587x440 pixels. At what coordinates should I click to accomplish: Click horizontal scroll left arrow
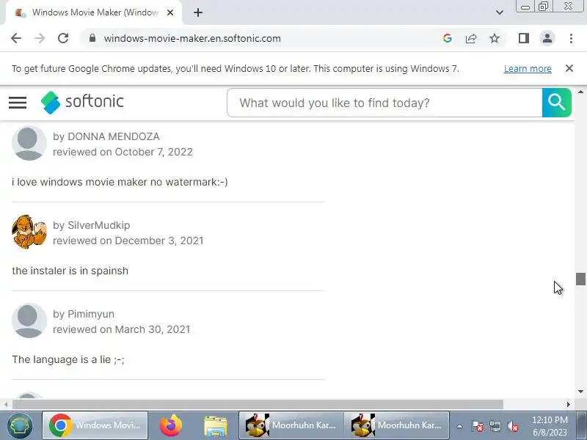pyautogui.click(x=6, y=405)
